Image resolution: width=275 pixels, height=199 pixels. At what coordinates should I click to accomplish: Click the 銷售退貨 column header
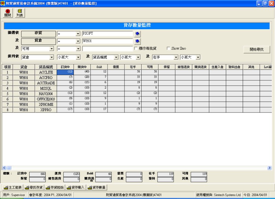point(184,67)
